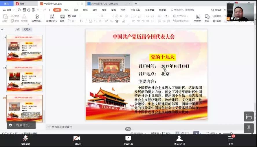Click the Reset (重置) button

72,16
